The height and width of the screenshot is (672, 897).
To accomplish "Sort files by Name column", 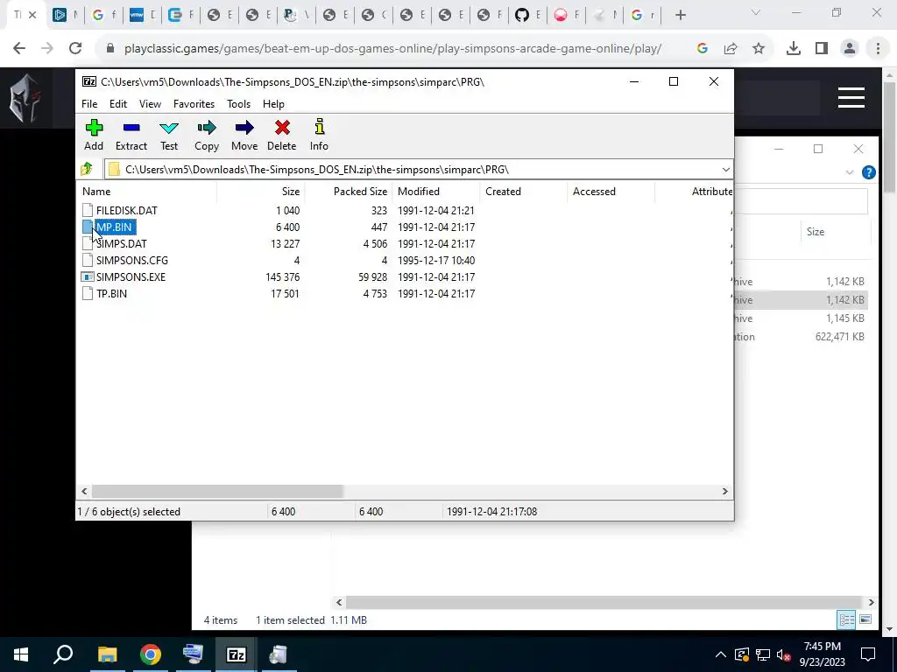I will [146, 192].
